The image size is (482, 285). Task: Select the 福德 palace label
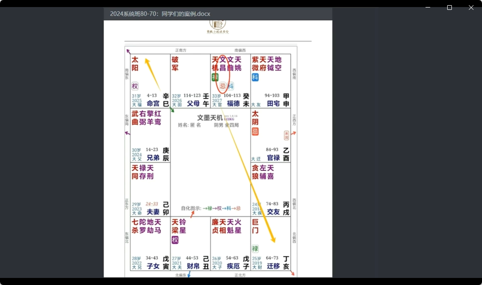click(233, 103)
